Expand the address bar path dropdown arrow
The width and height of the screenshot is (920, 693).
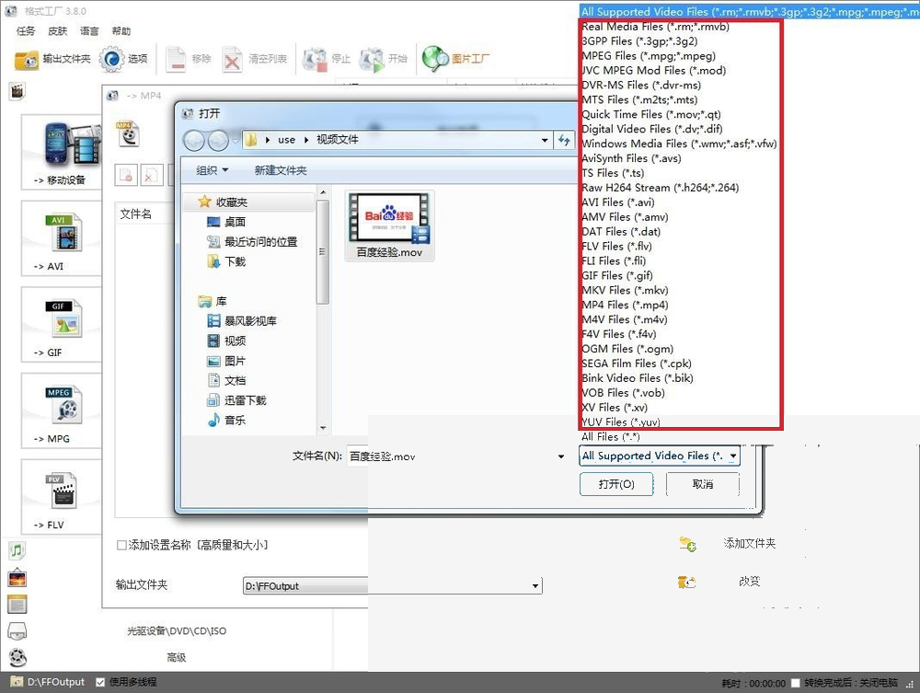pyautogui.click(x=545, y=140)
